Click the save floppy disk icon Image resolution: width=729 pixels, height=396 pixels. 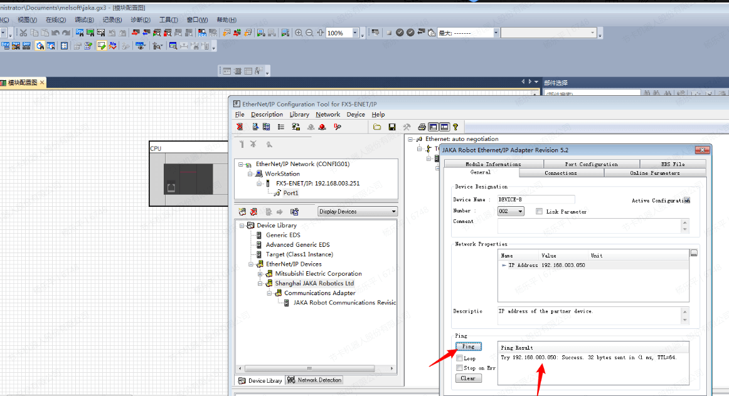coord(392,127)
